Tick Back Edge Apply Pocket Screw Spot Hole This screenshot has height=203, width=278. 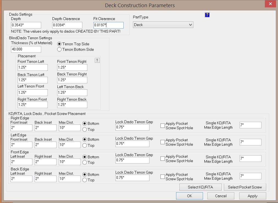(x=163, y=177)
